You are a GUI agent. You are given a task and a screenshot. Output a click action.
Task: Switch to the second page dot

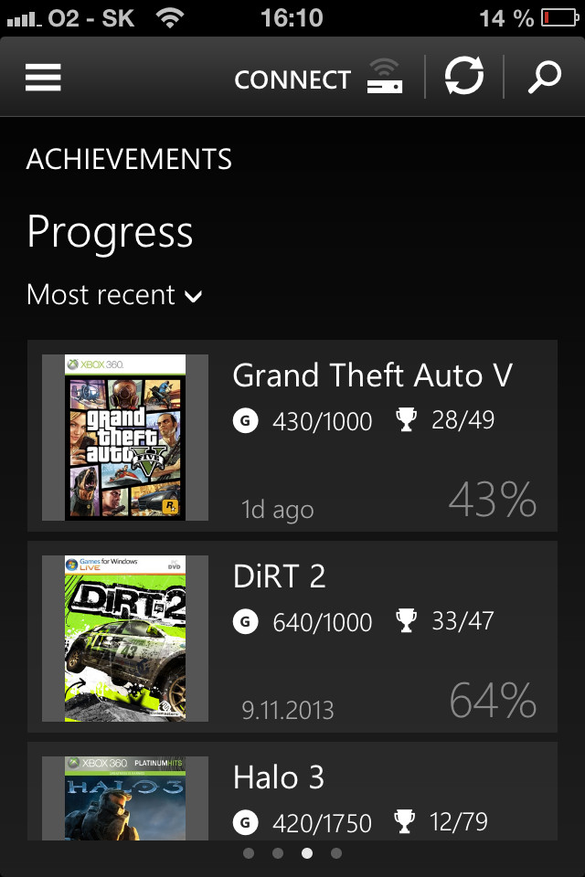point(278,853)
